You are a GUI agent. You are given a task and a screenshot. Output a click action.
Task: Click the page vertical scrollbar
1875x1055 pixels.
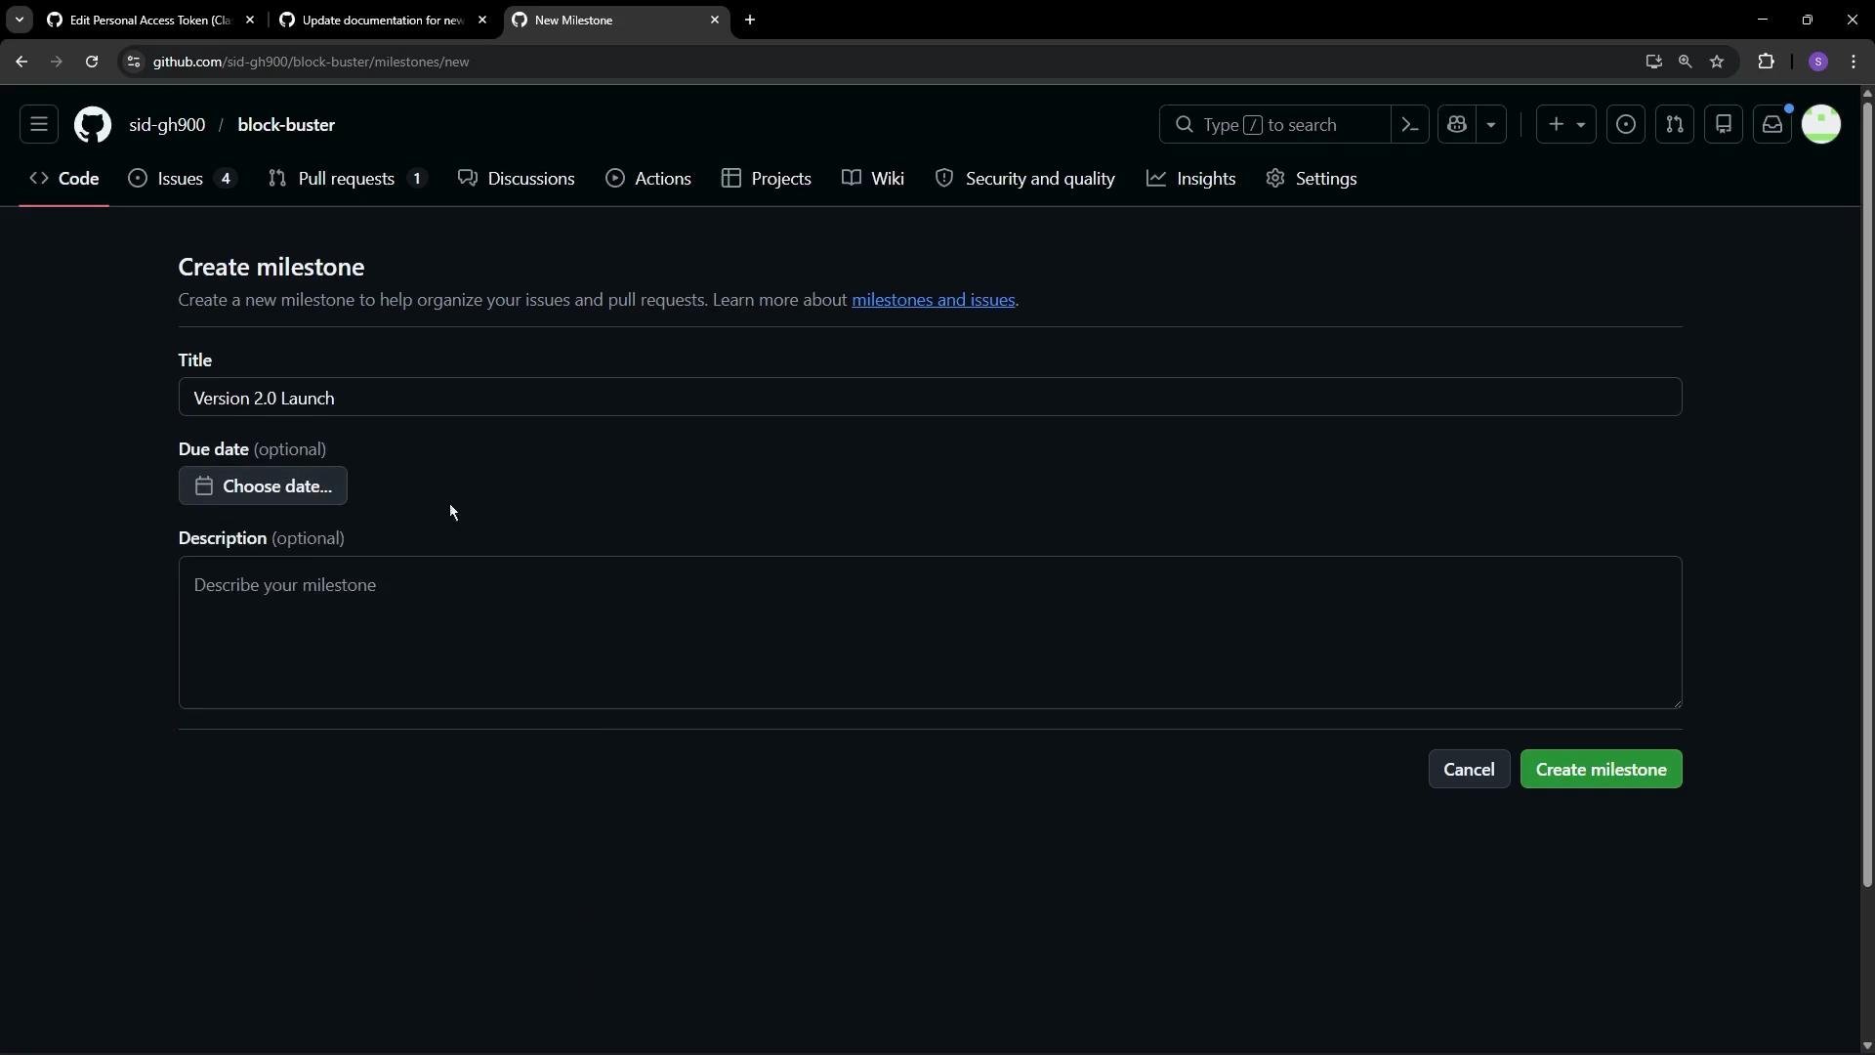point(1866,493)
